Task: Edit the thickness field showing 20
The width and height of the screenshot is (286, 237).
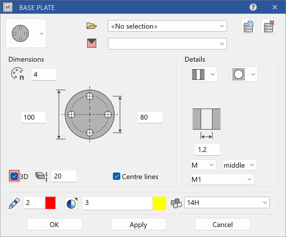Action: tap(64, 176)
